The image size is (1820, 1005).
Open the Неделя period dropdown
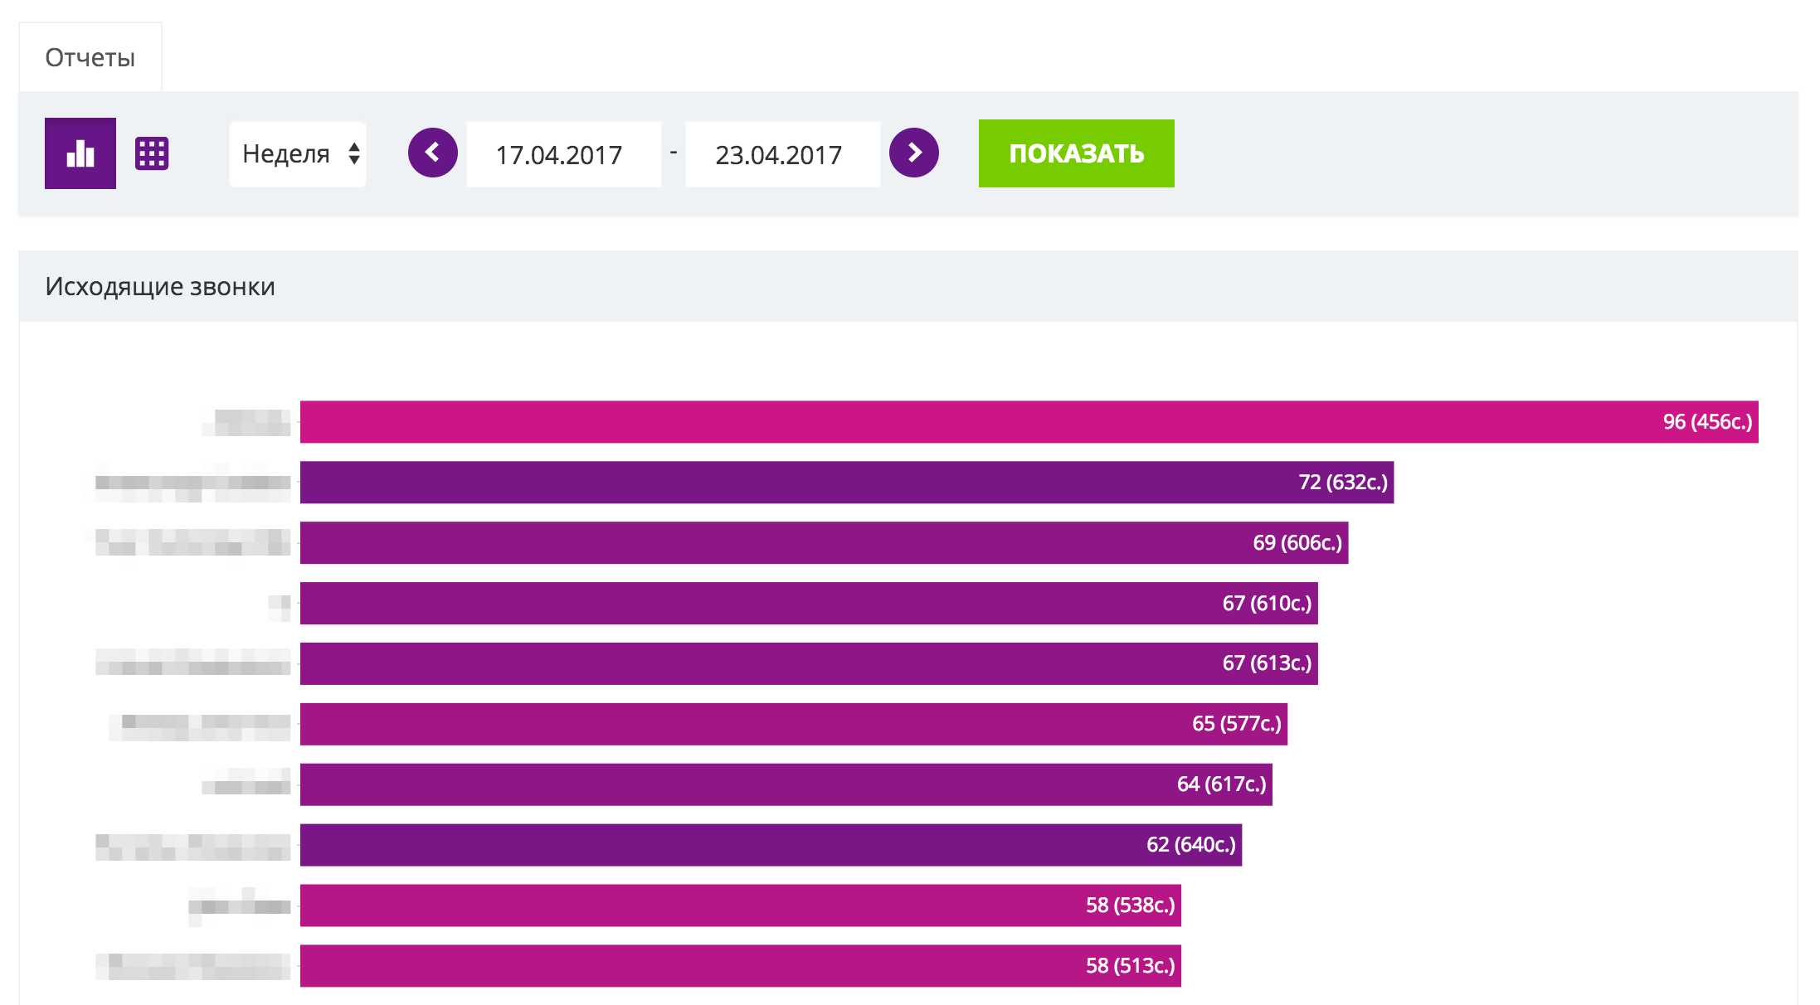298,153
